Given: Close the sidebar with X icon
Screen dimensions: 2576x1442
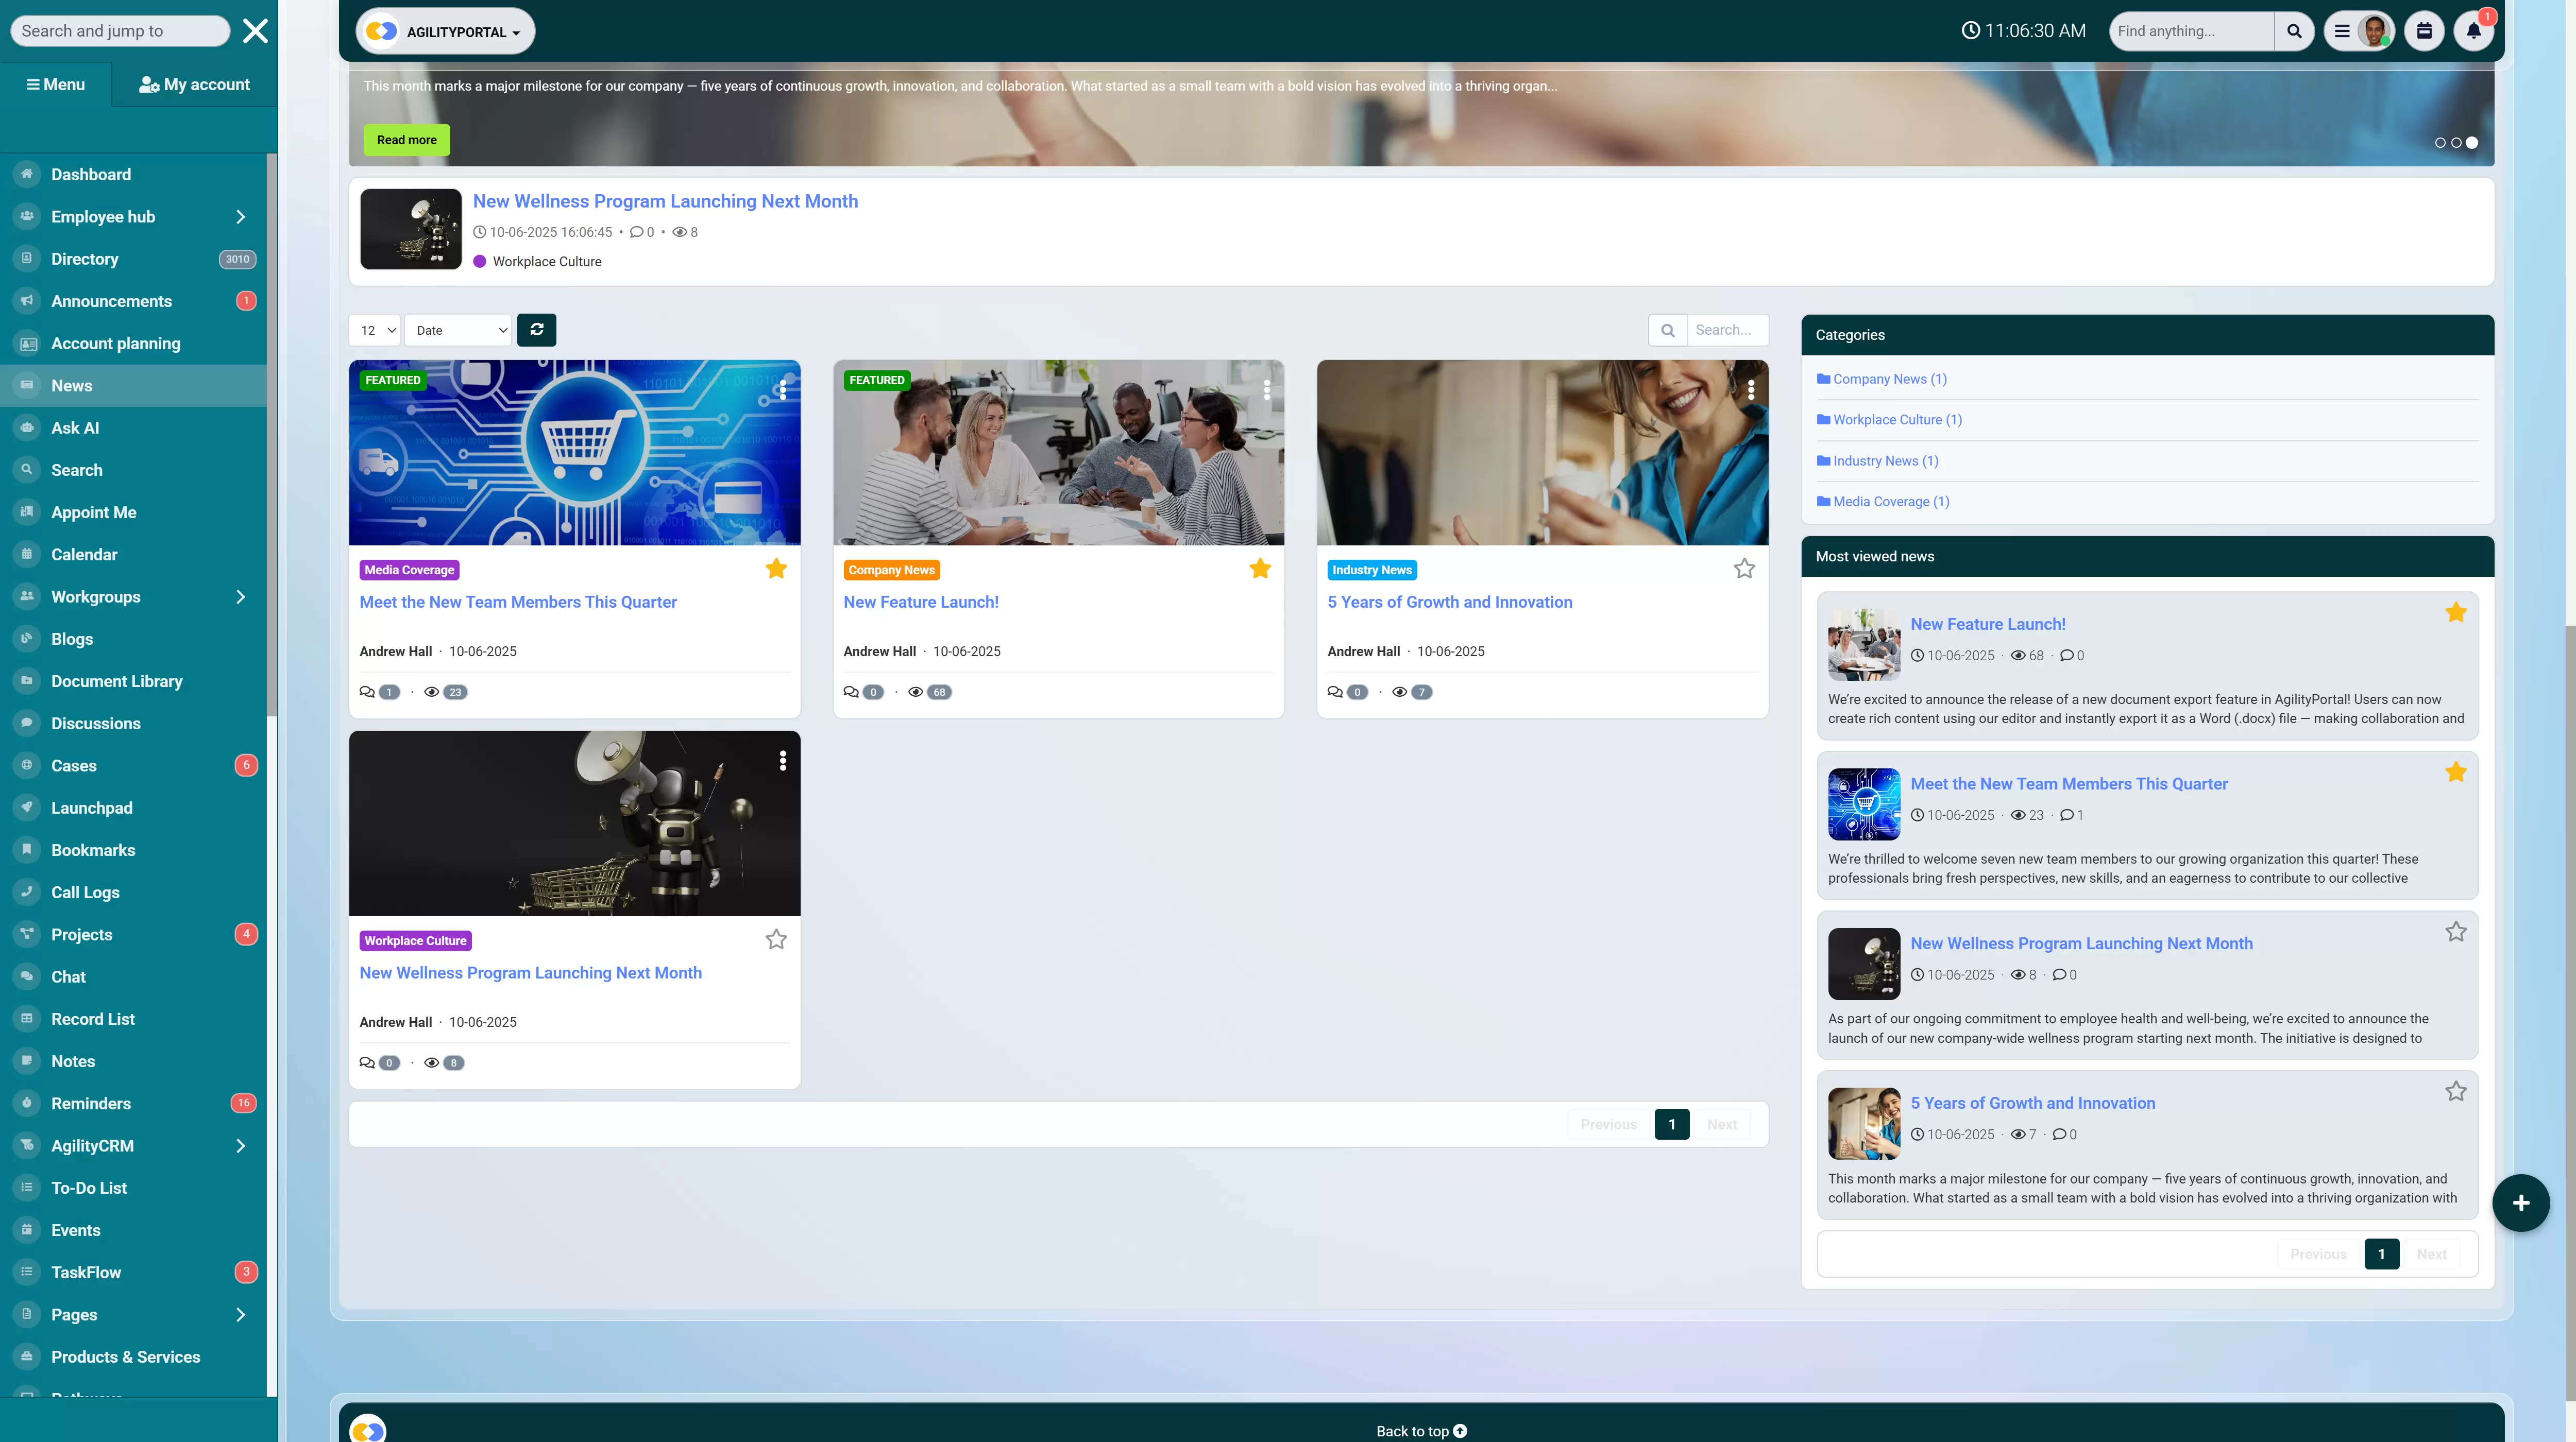Looking at the screenshot, I should (255, 31).
